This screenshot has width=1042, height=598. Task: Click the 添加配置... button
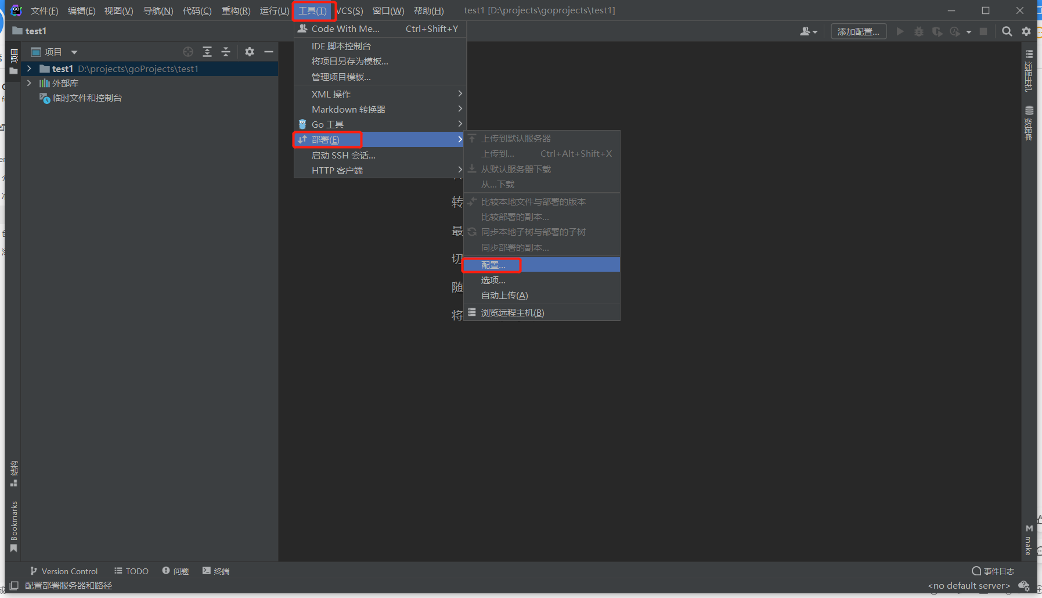pyautogui.click(x=859, y=31)
